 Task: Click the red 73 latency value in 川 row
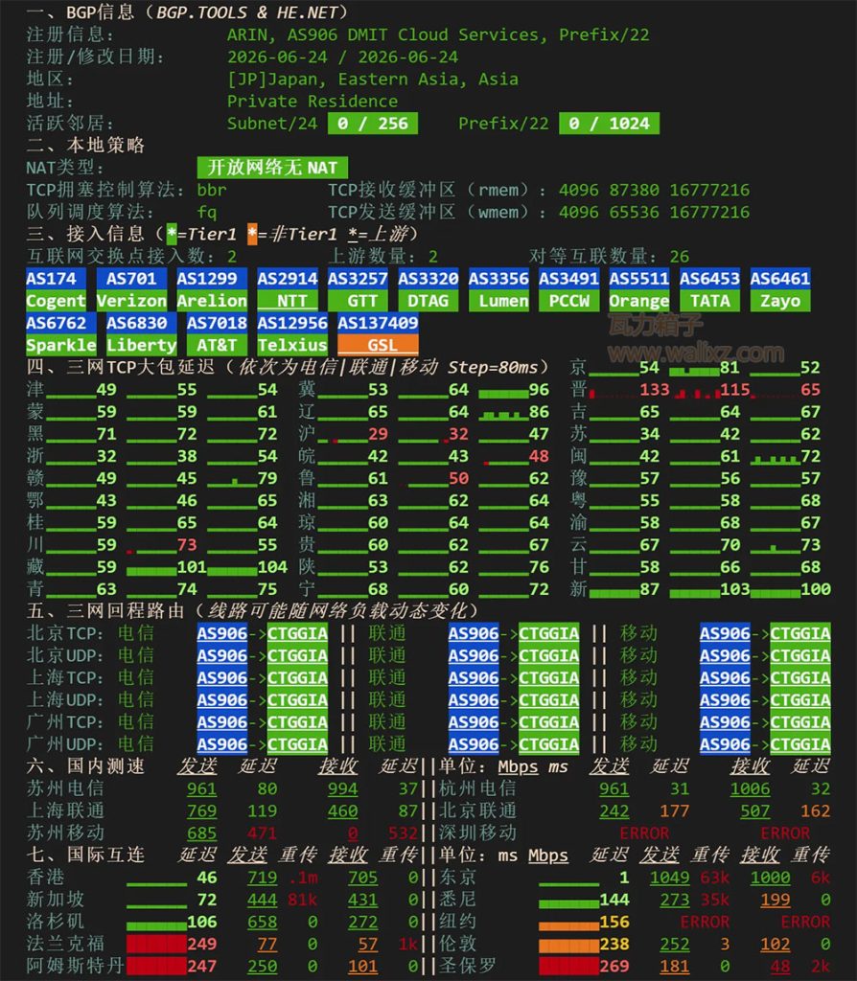(187, 545)
